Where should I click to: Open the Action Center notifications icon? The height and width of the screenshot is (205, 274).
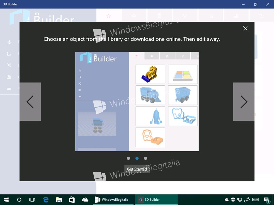(x=267, y=200)
